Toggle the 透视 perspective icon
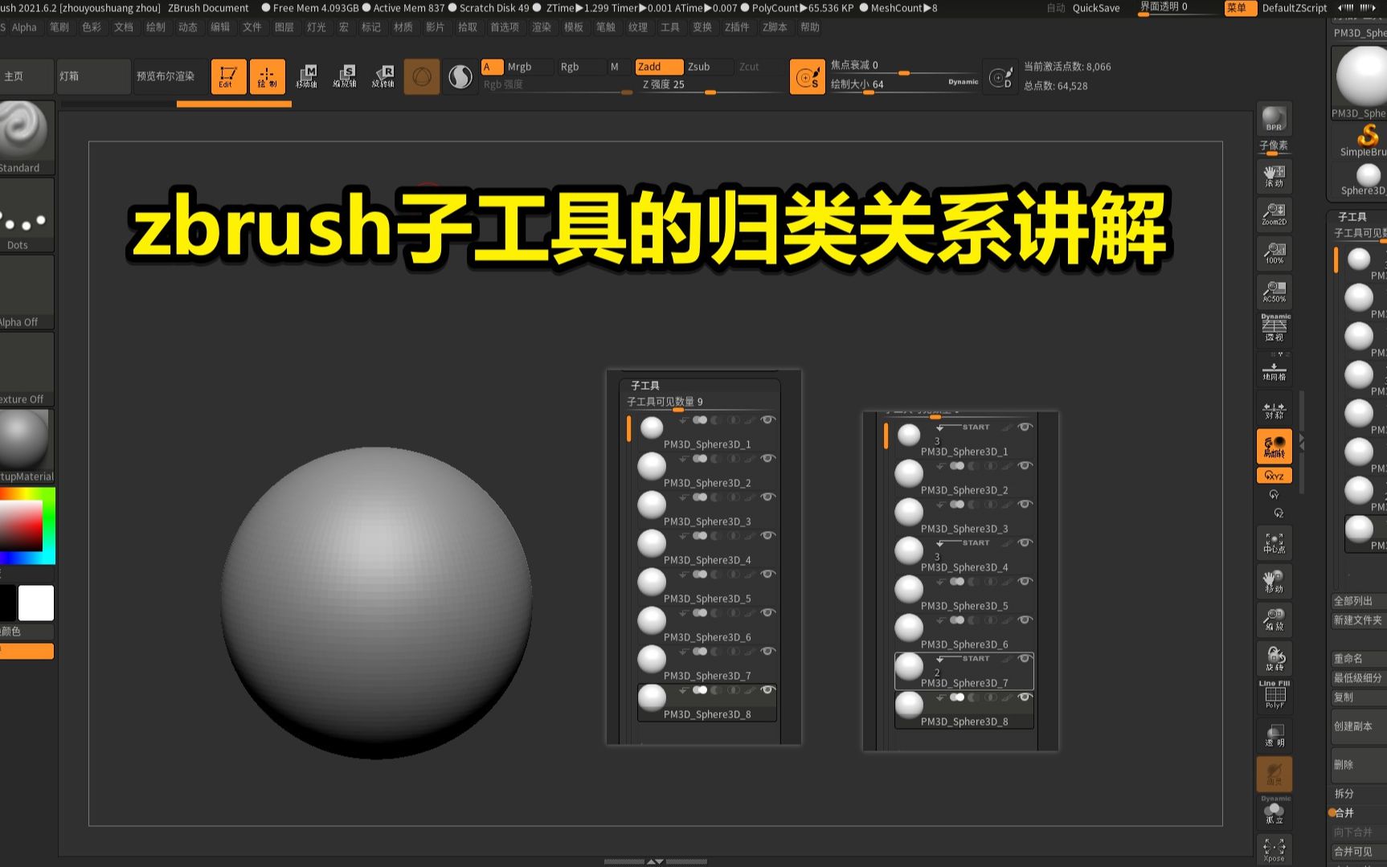 [x=1274, y=328]
